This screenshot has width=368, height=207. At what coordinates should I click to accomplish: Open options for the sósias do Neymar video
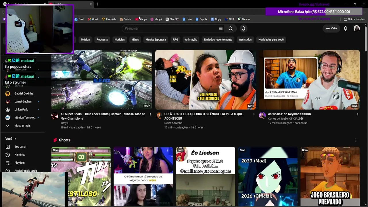(x=358, y=115)
